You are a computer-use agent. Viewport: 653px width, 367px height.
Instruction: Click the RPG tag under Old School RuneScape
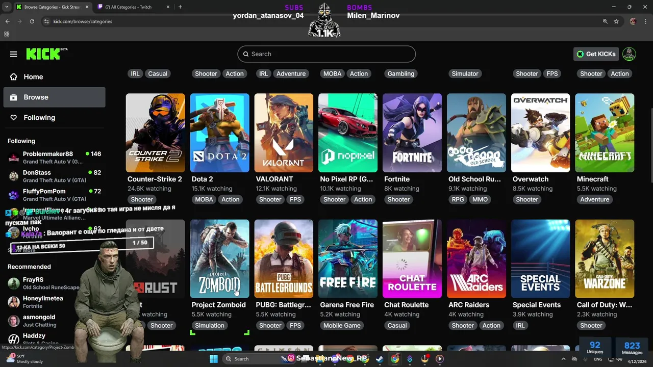[458, 199]
